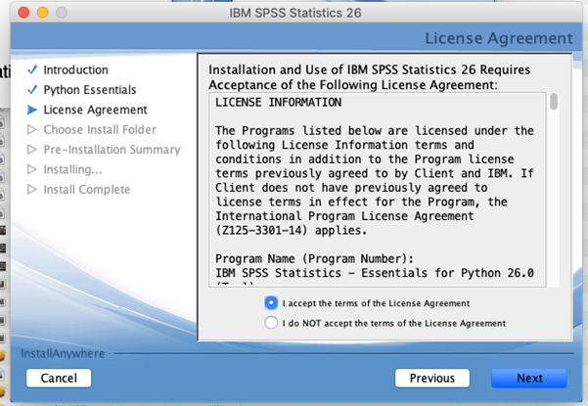
Task: Select the Install Complete step label
Action: pyautogui.click(x=87, y=190)
